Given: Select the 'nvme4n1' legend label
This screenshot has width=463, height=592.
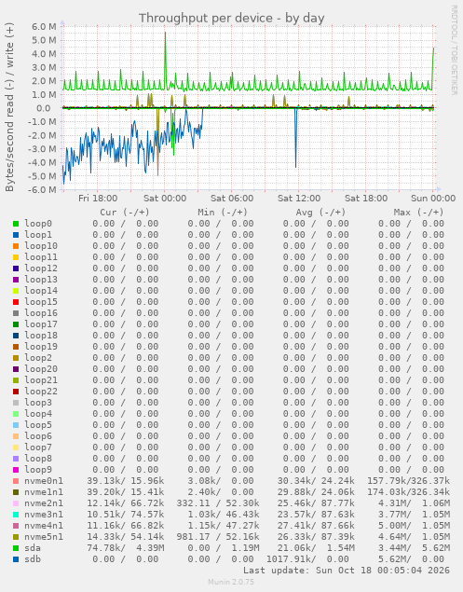Looking at the screenshot, I should point(44,526).
